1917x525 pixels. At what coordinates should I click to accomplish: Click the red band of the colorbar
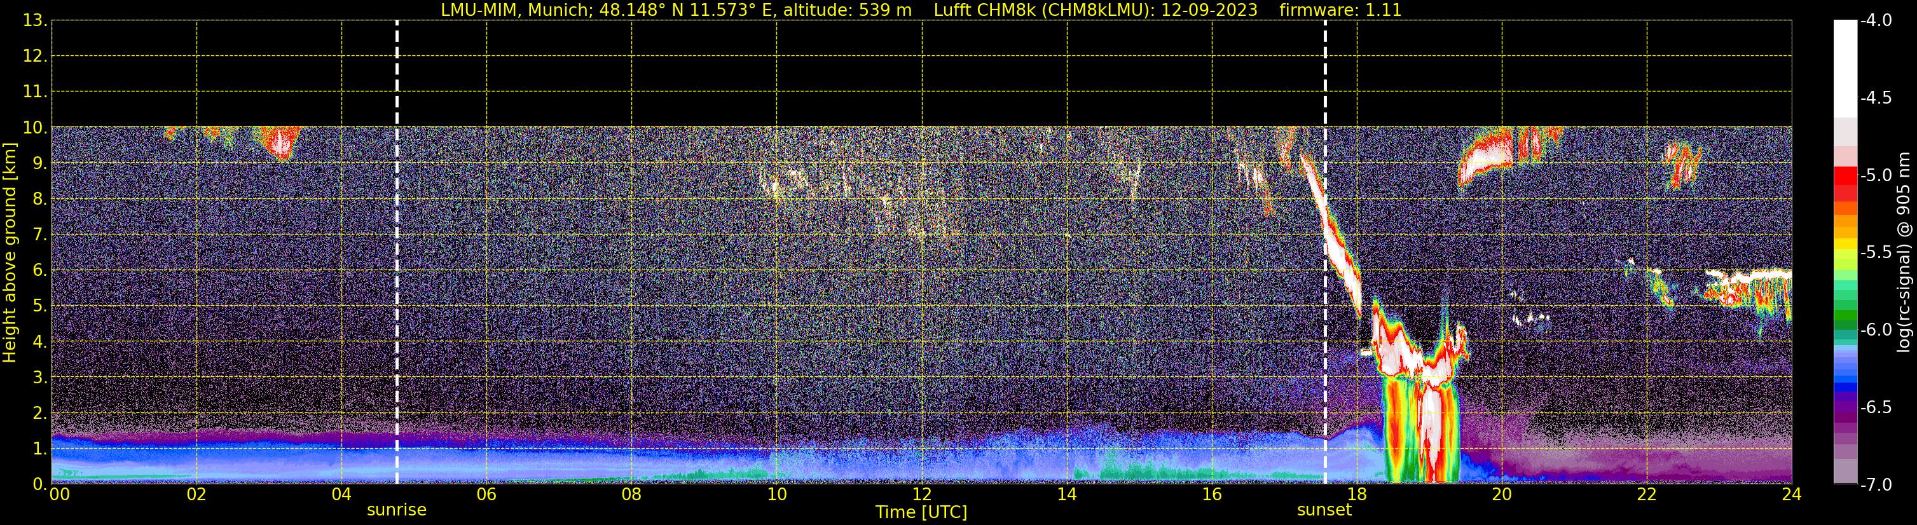(x=1845, y=183)
